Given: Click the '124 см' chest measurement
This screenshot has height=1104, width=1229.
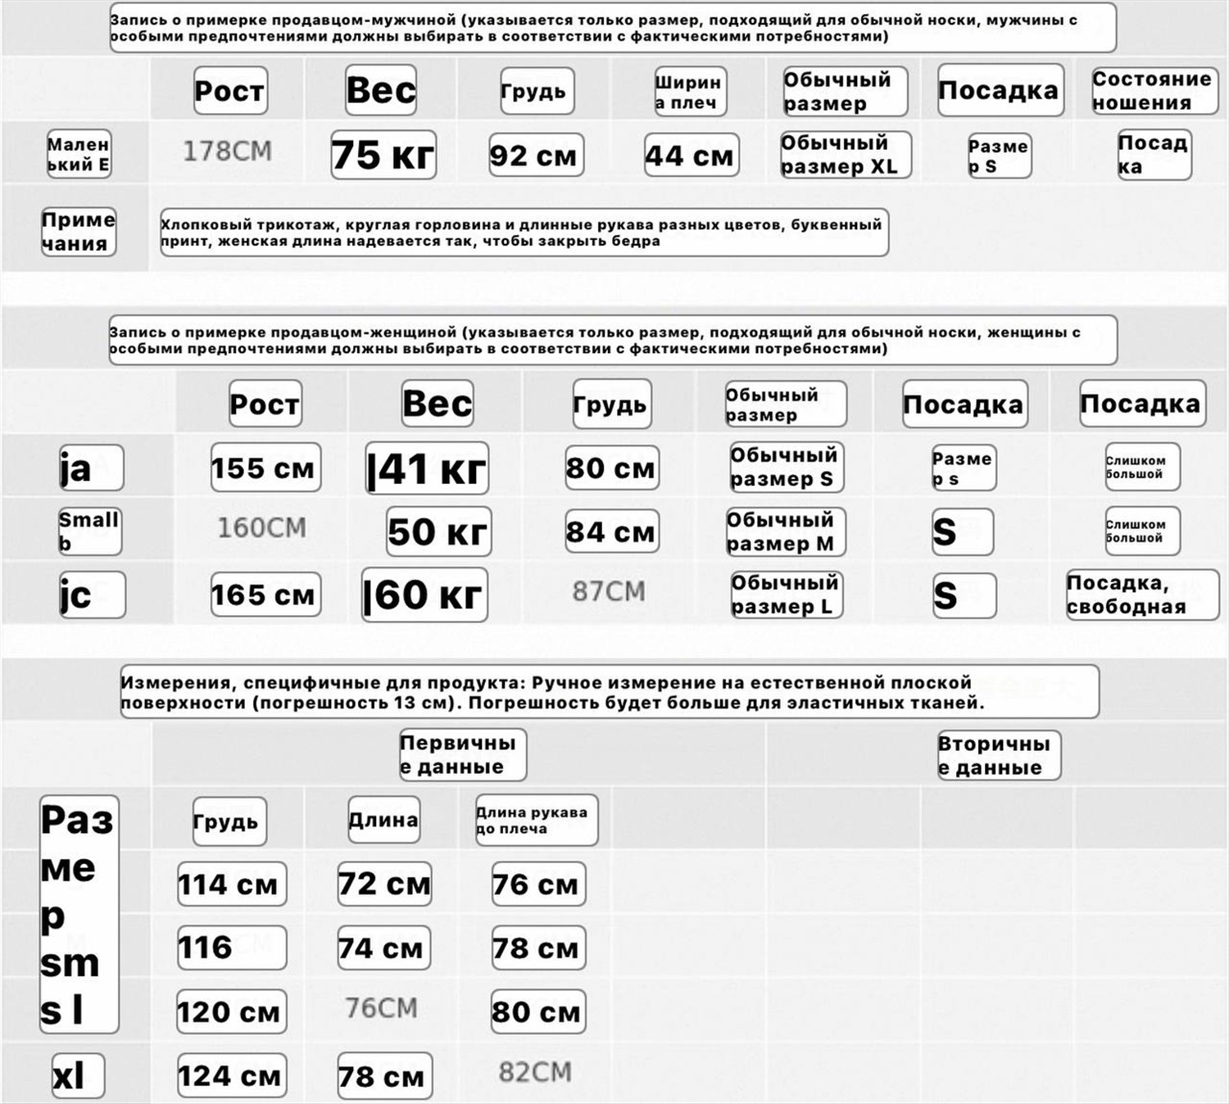Looking at the screenshot, I should click(232, 1075).
